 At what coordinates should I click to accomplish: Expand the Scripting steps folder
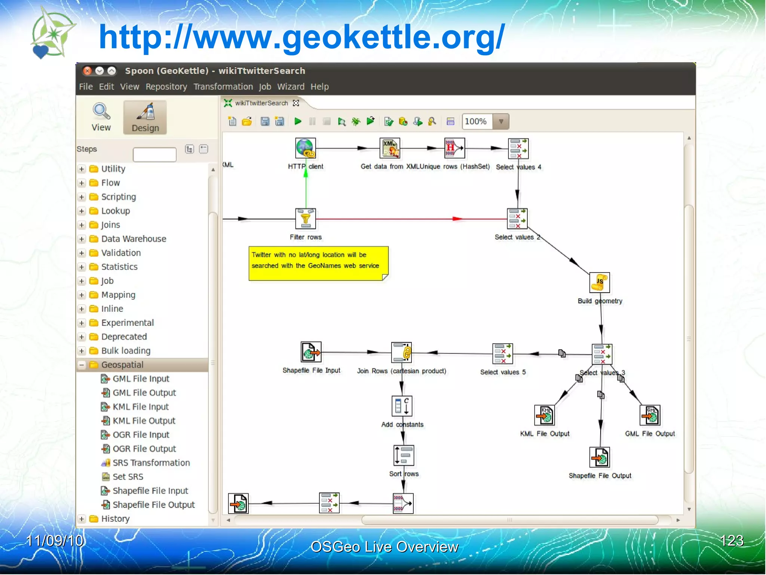tap(82, 197)
